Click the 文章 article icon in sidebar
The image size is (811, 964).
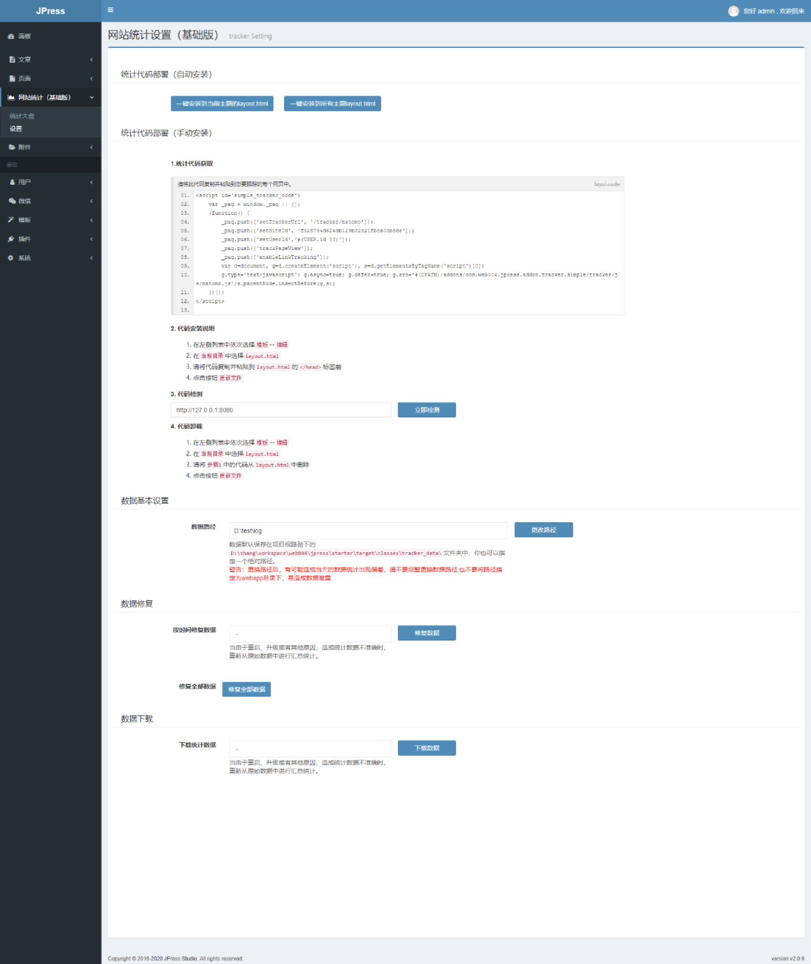pyautogui.click(x=12, y=60)
